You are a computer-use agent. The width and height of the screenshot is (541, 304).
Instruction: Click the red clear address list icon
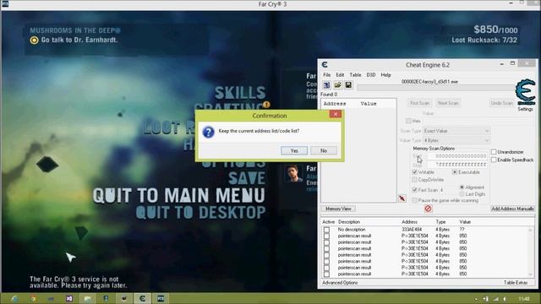[429, 209]
